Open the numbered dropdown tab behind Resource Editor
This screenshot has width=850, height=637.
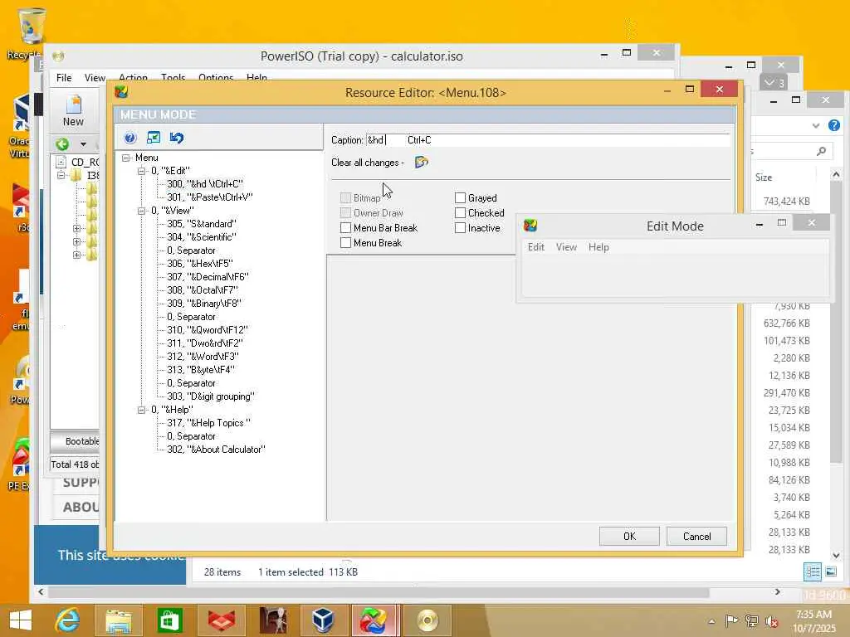click(x=774, y=82)
